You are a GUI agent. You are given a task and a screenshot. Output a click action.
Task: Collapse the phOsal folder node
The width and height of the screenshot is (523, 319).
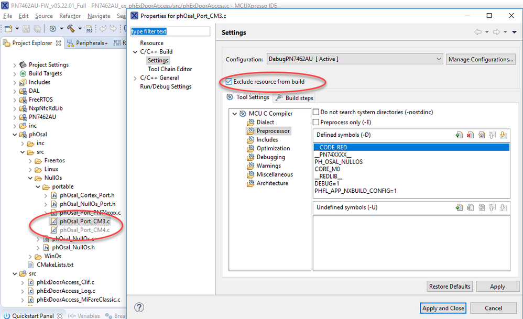(15, 135)
